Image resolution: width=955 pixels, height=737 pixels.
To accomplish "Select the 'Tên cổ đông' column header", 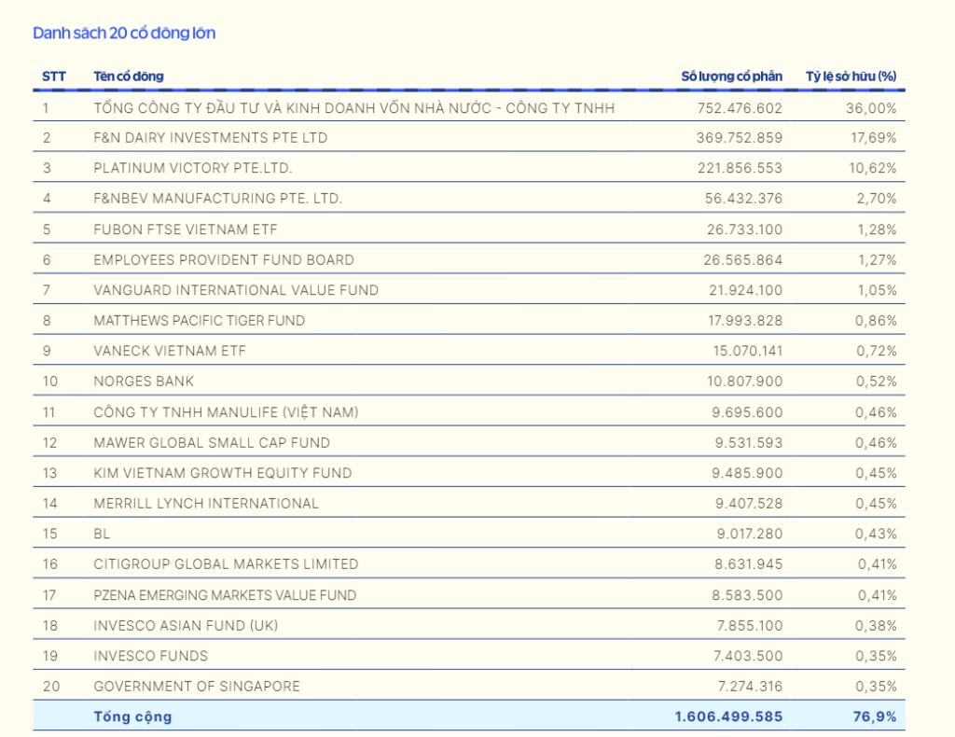I will [129, 76].
